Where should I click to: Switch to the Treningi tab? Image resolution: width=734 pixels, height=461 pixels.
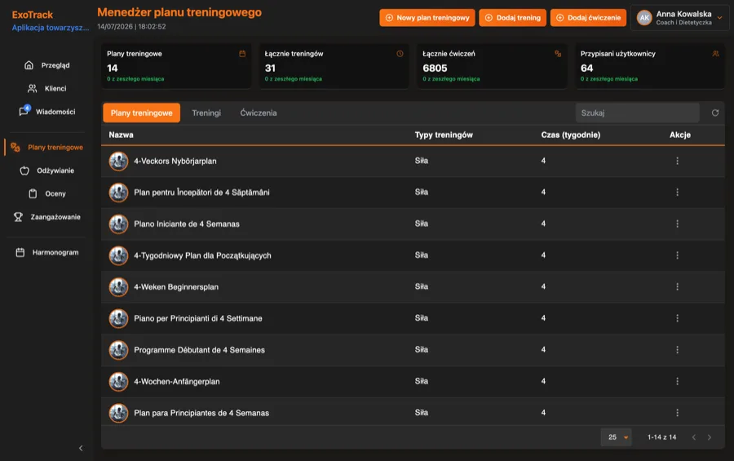click(206, 113)
